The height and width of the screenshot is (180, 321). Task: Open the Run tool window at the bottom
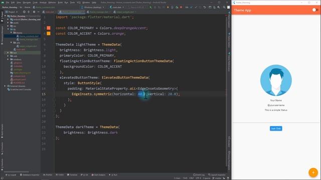(113, 174)
